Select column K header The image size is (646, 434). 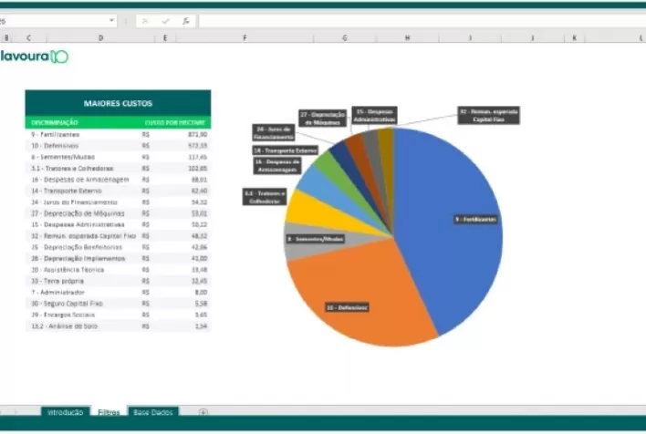click(x=574, y=38)
